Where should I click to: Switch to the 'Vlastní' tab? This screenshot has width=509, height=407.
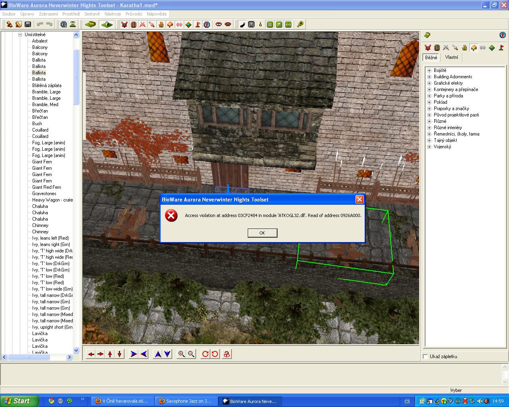pyautogui.click(x=451, y=57)
